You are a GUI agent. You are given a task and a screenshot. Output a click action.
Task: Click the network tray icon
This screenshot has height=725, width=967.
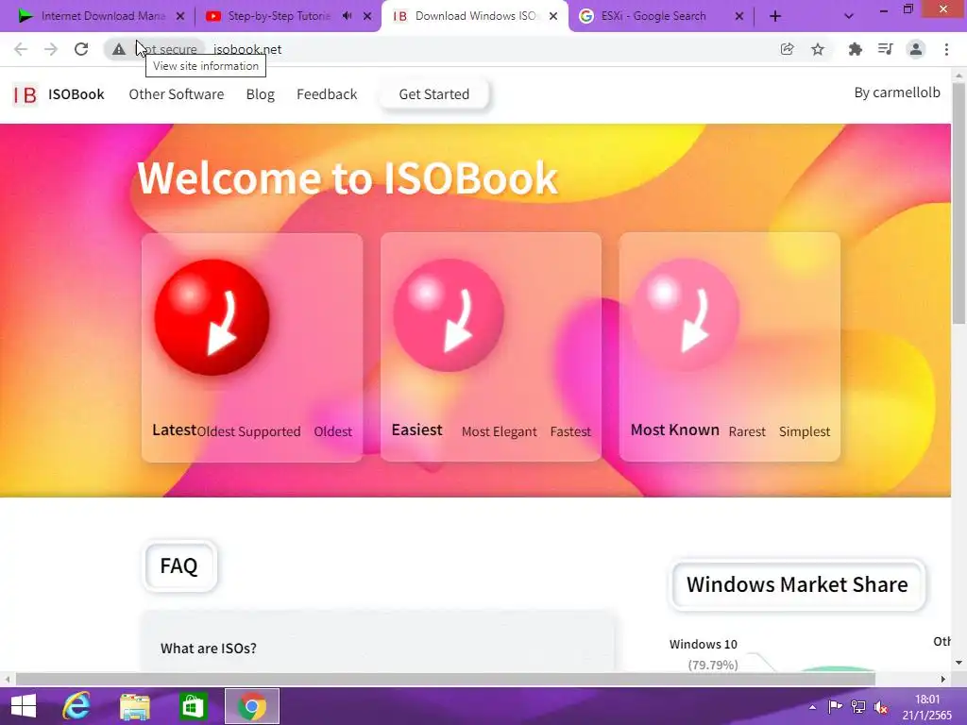[x=857, y=706]
